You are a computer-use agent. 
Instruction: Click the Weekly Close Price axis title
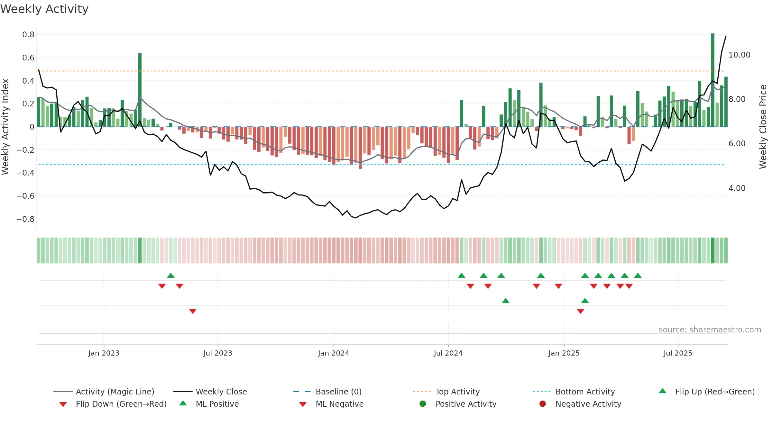point(763,127)
